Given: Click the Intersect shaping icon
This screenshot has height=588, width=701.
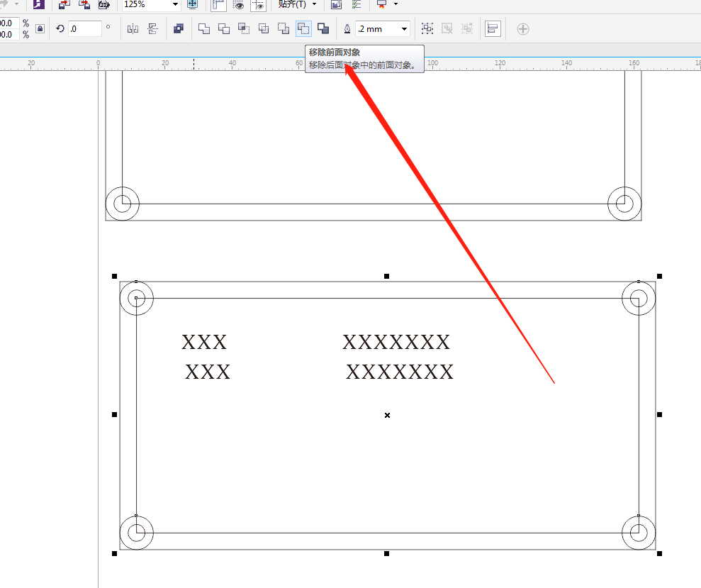Looking at the screenshot, I should [244, 28].
